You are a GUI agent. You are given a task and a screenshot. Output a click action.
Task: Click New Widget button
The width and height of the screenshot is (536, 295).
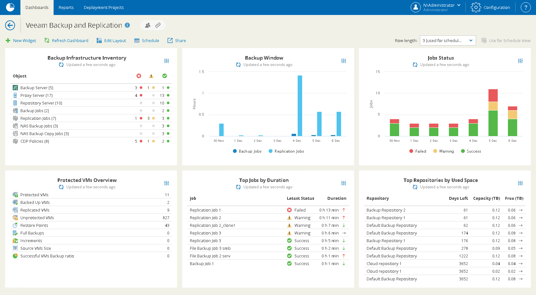click(x=21, y=40)
